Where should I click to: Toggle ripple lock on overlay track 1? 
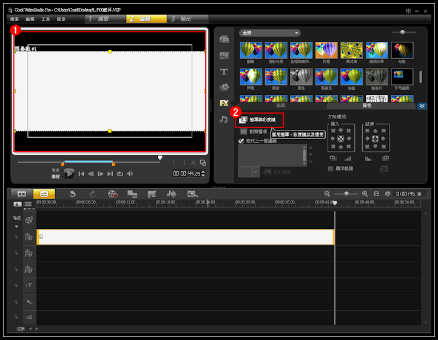(x=16, y=237)
